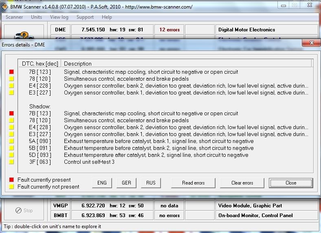Click the Read errors button
Screen dimensions: 321x233
click(x=193, y=183)
